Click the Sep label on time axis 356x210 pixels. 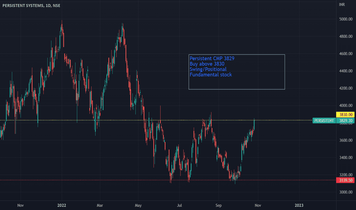(218, 205)
